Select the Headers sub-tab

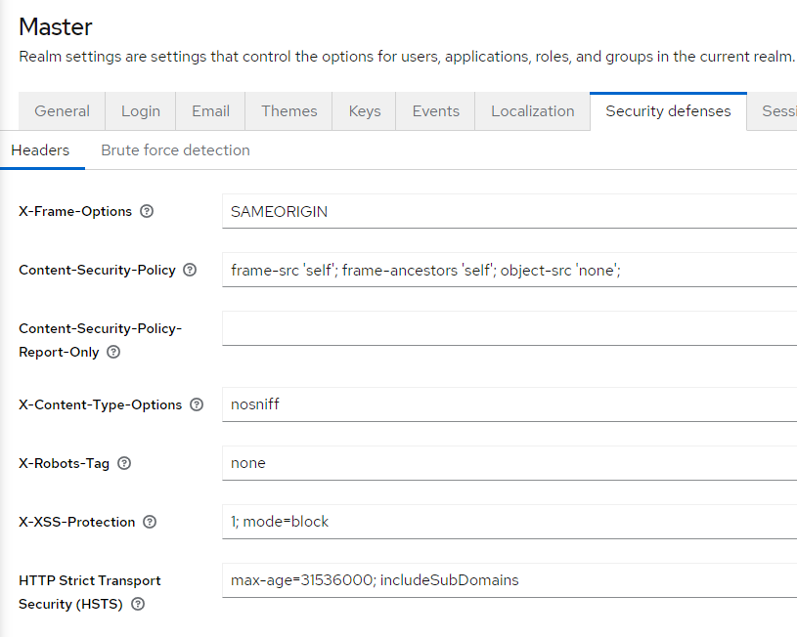(40, 150)
